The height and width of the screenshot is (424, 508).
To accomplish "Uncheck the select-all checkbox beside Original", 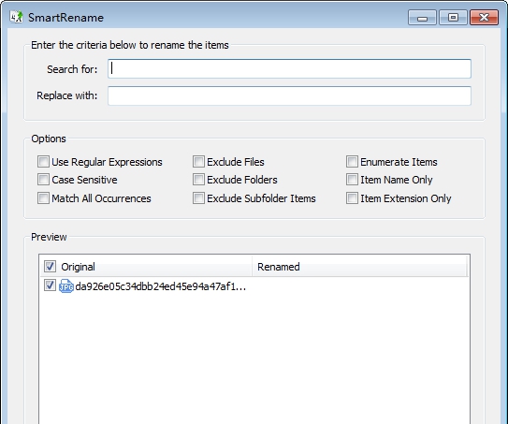I will pyautogui.click(x=50, y=267).
